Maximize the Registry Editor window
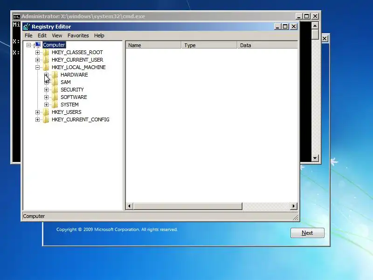The height and width of the screenshot is (280, 373). (285, 27)
